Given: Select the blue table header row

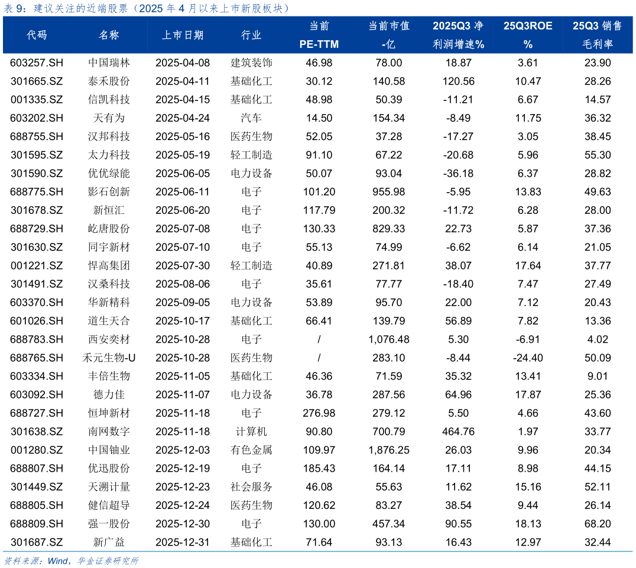Looking at the screenshot, I should [318, 35].
